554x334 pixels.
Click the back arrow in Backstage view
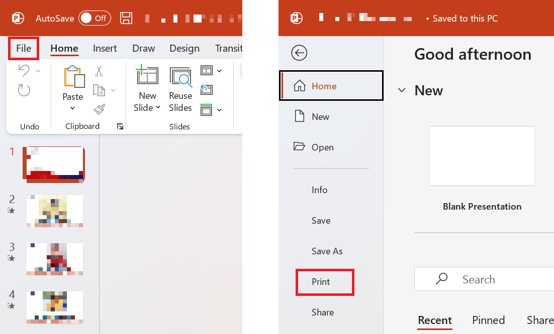tap(299, 53)
